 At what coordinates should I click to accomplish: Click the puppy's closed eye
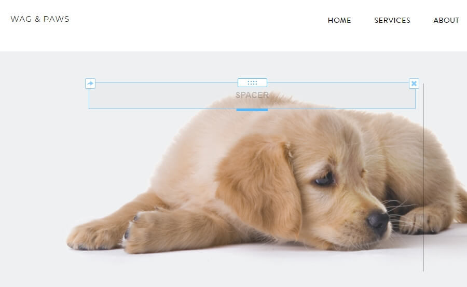pyautogui.click(x=325, y=180)
